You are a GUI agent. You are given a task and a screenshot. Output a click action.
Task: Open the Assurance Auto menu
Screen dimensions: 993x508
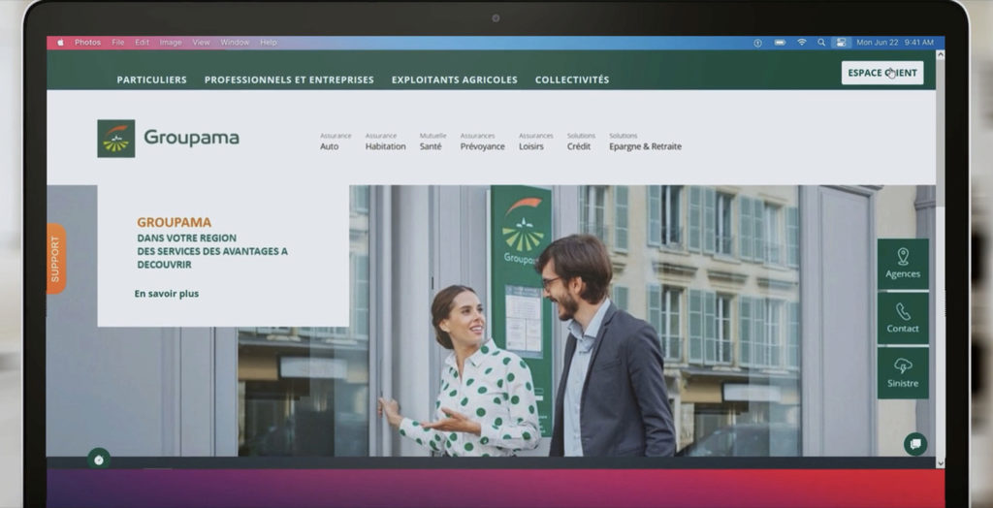tap(335, 142)
